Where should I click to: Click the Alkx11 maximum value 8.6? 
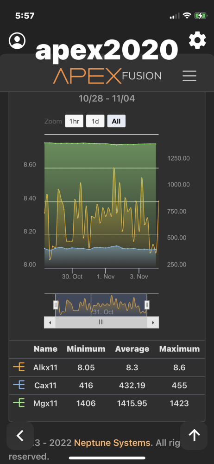point(179,367)
